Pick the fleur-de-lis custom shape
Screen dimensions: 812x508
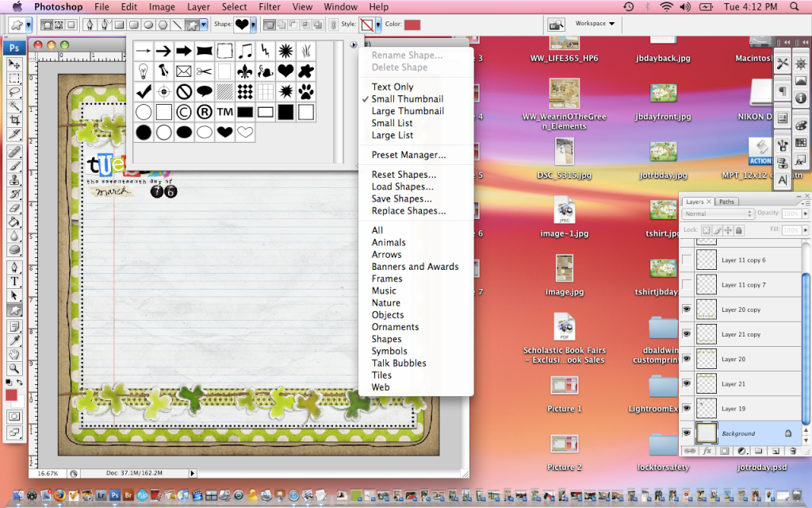pos(245,71)
